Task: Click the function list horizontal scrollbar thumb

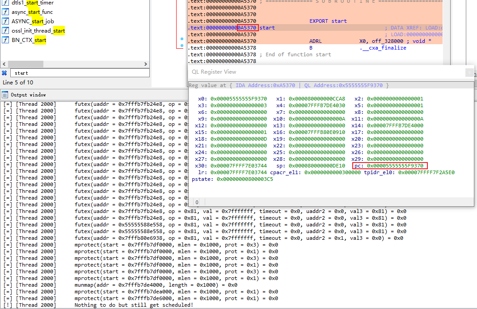Action: click(x=25, y=64)
